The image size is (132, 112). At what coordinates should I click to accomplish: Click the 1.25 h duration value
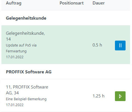tap(98, 96)
